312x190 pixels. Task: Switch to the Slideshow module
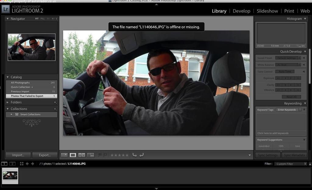point(267,11)
